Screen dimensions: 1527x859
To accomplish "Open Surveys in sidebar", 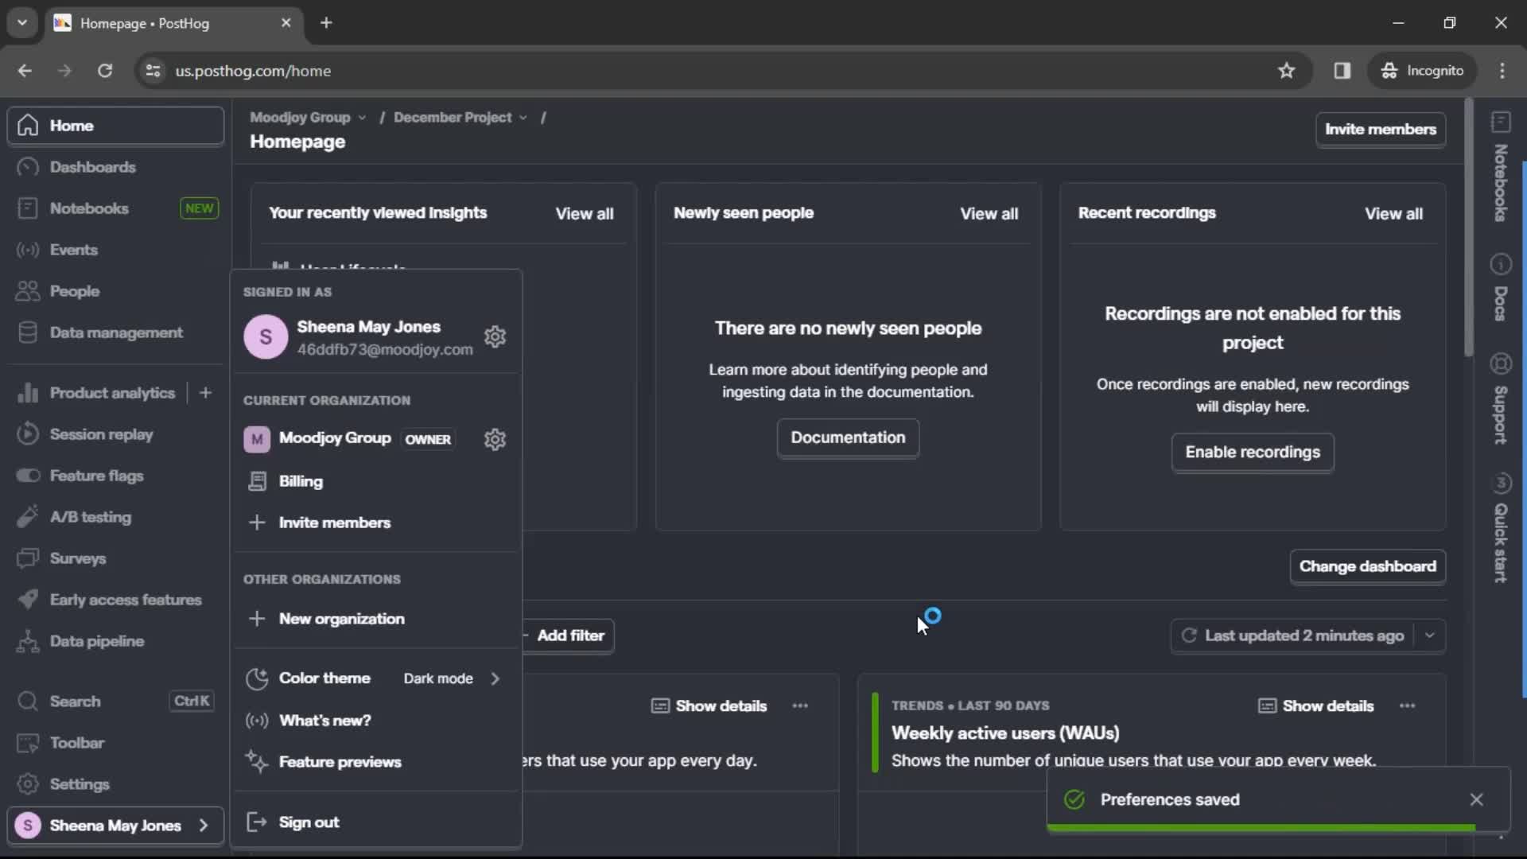I will tap(78, 558).
